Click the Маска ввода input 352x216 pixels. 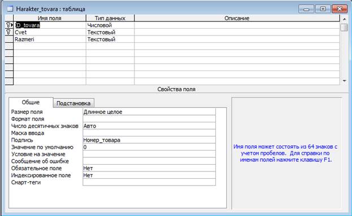(x=149, y=133)
